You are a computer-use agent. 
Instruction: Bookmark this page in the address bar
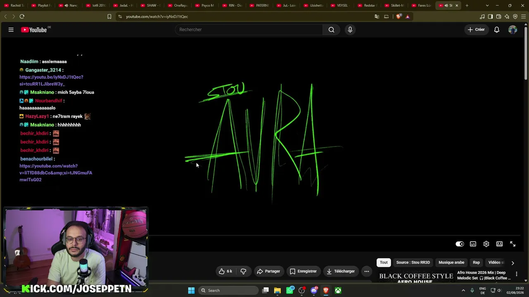pyautogui.click(x=109, y=16)
